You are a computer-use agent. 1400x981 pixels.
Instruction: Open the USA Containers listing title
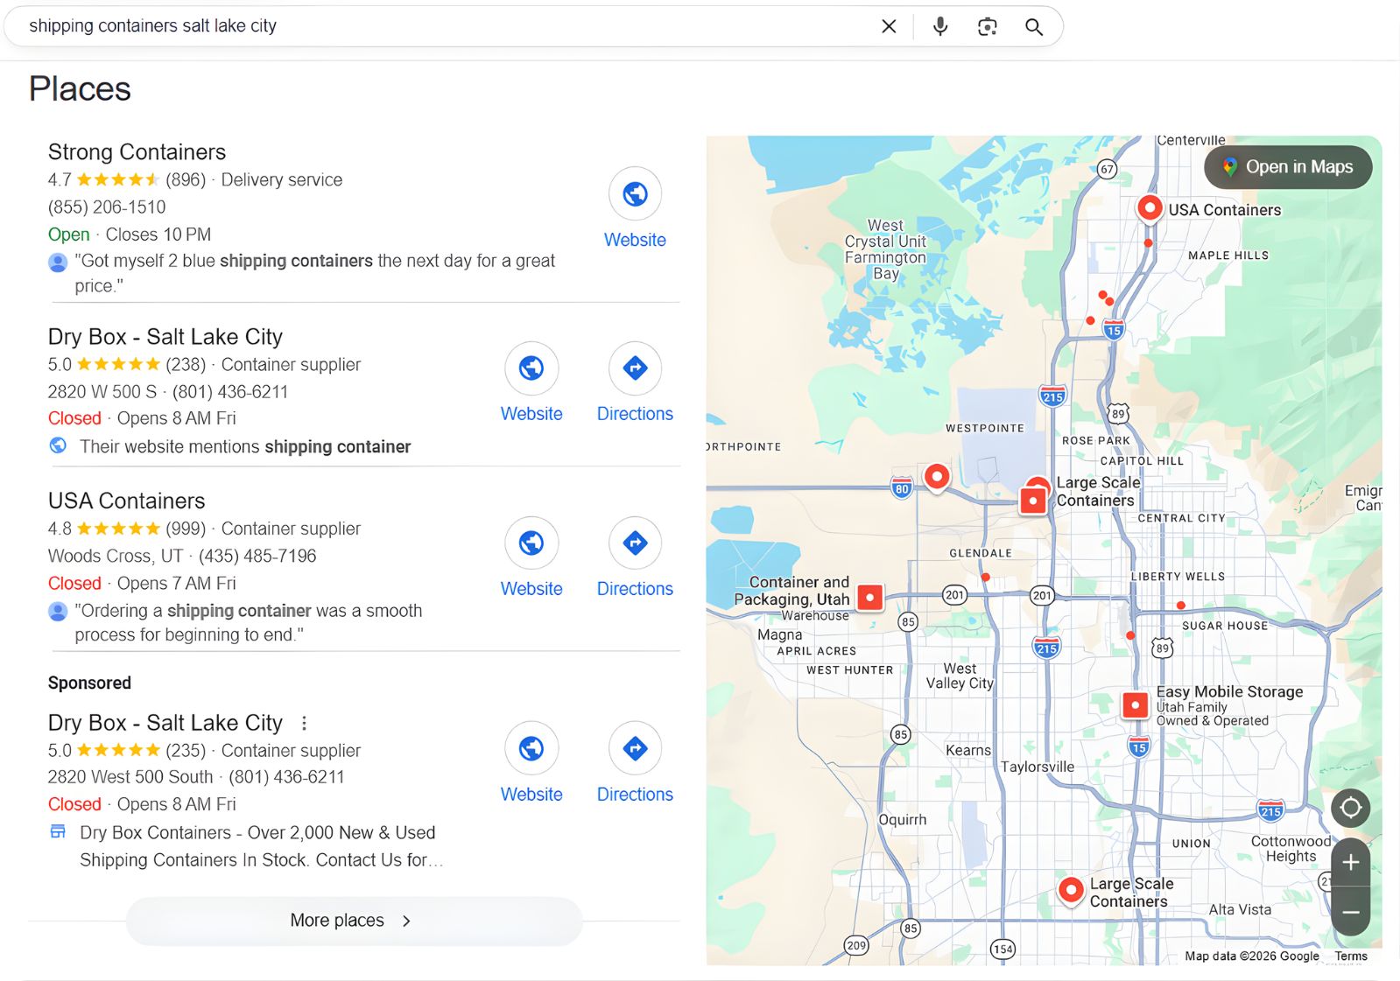[126, 501]
